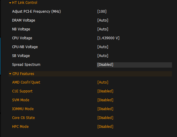Viewport: 177px width, 137px height.
Task: Change the NB Voltage [Auto] setting
Action: (x=103, y=29)
